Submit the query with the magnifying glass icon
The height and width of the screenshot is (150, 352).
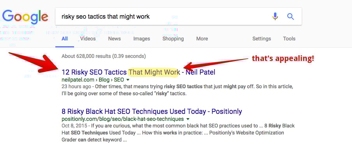click(290, 16)
